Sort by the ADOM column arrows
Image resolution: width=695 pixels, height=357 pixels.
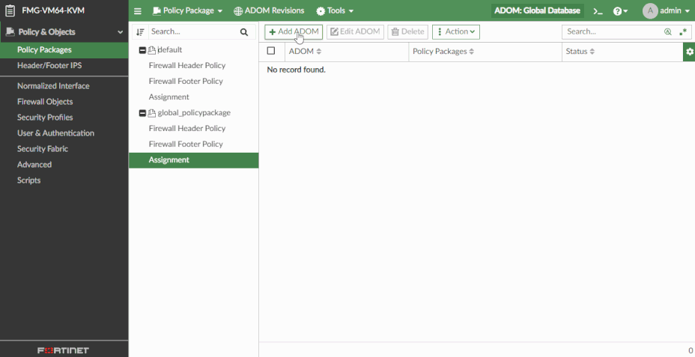click(319, 52)
